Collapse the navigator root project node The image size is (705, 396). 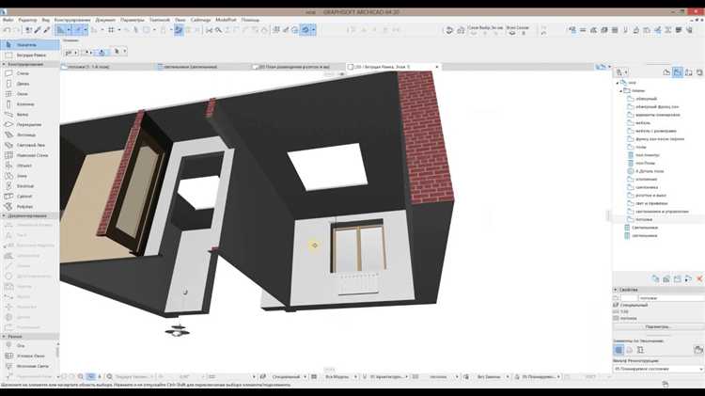tap(617, 83)
